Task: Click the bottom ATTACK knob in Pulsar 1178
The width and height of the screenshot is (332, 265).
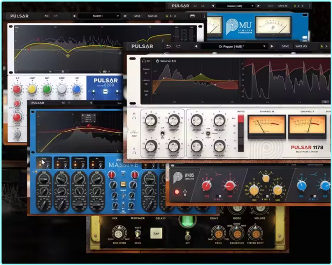Action: tap(197, 146)
